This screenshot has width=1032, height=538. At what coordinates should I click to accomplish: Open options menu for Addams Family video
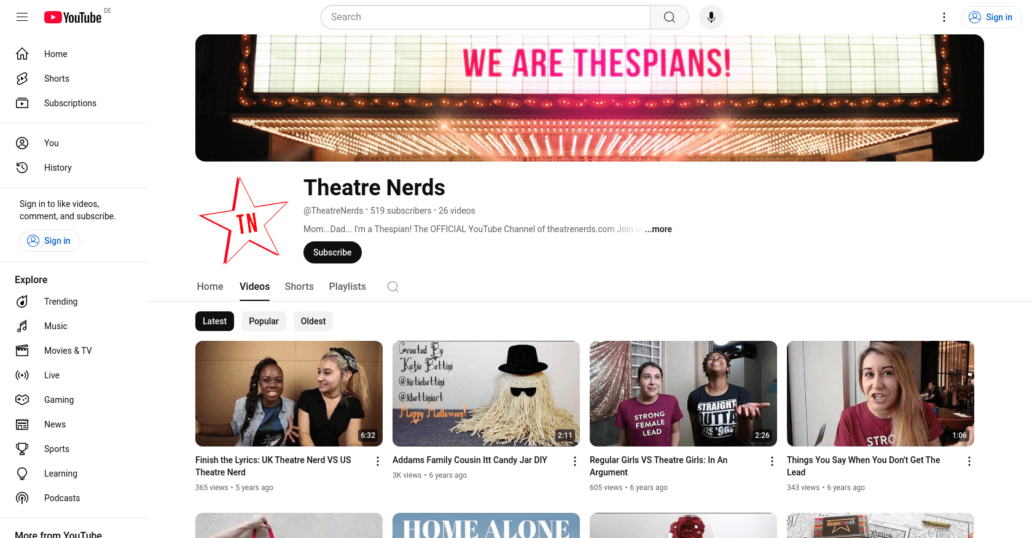(575, 461)
